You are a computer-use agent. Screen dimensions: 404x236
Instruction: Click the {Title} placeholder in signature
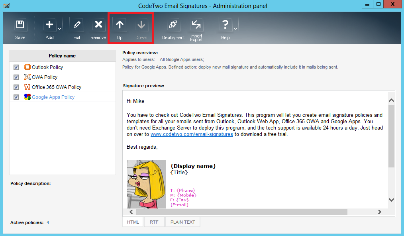coord(179,173)
